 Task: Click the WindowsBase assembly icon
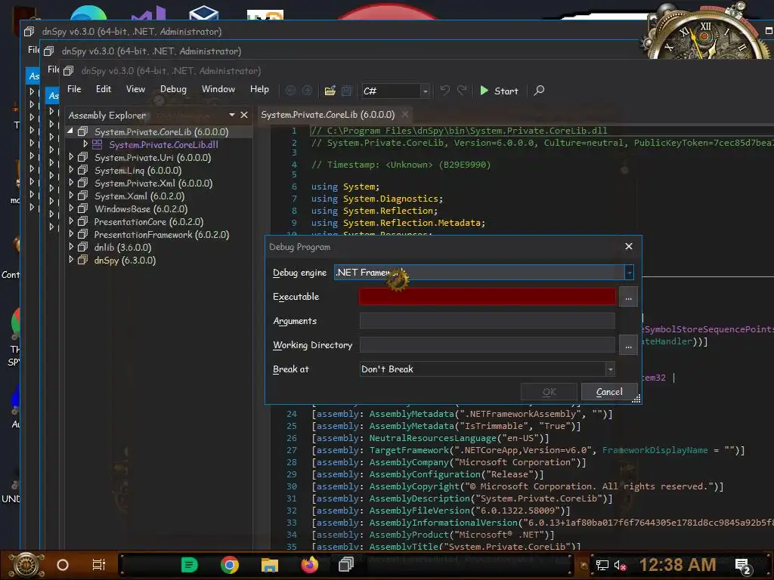[83, 208]
